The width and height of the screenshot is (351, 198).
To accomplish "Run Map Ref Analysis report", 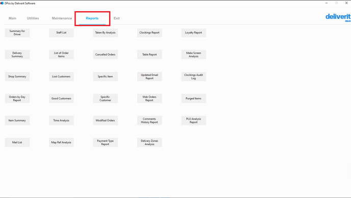I will pos(61,143).
